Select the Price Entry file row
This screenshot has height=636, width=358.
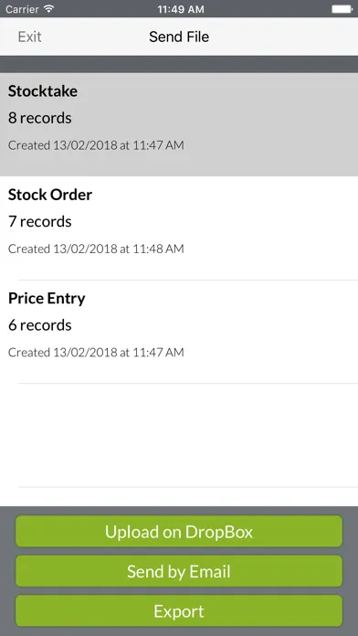(x=179, y=332)
